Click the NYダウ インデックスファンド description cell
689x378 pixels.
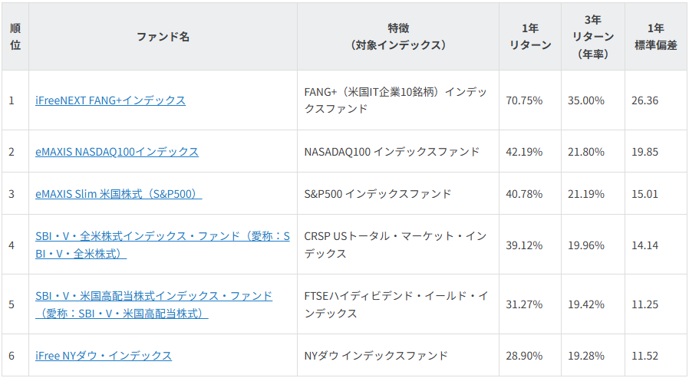click(x=376, y=356)
